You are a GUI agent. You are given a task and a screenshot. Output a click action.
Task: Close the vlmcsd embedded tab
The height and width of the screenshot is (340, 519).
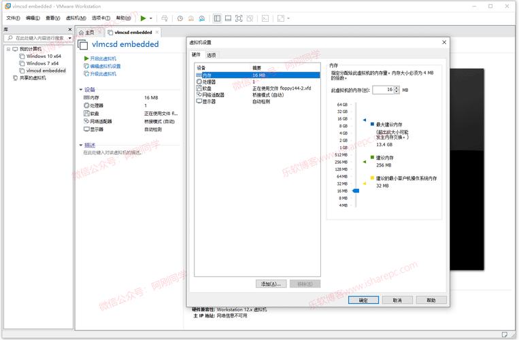pyautogui.click(x=157, y=32)
